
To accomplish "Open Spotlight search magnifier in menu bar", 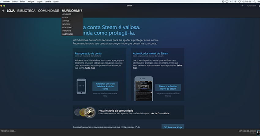I will click(x=254, y=2).
